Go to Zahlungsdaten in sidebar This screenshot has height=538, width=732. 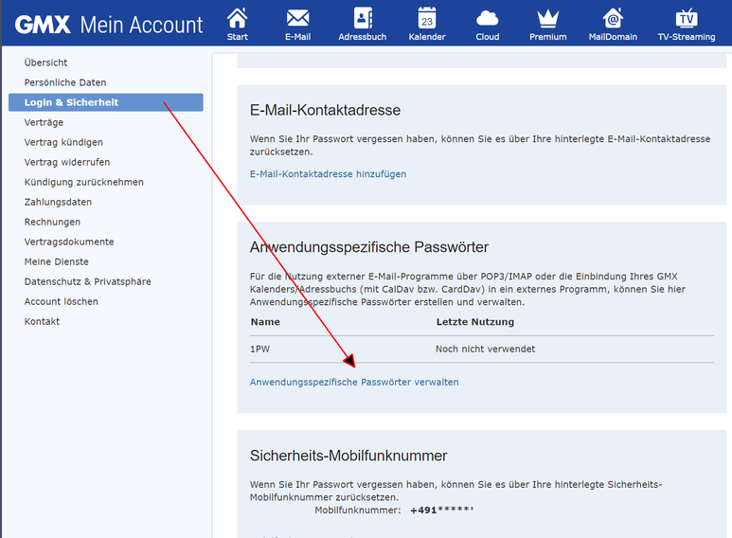pos(58,202)
